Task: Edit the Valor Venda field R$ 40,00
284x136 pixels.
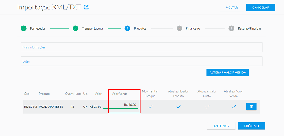Action: [121, 105]
